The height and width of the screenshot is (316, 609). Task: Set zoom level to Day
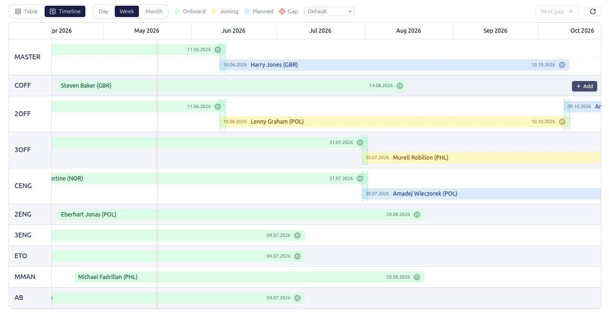click(103, 11)
